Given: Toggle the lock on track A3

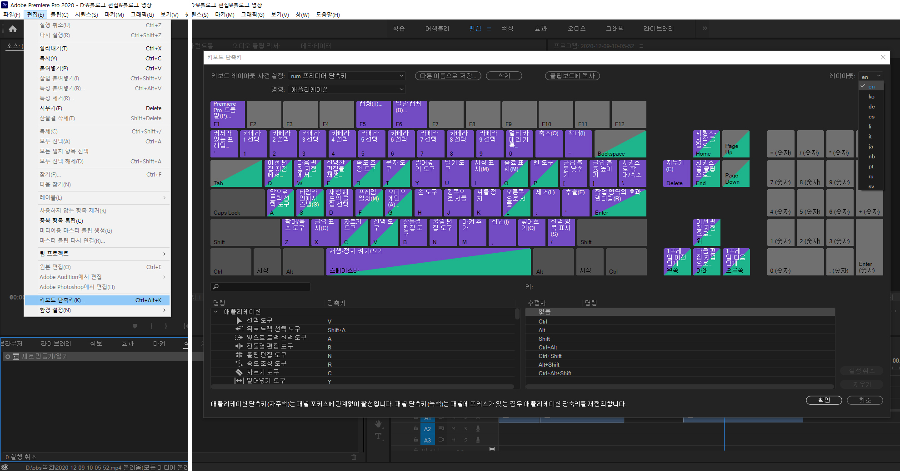Looking at the screenshot, I should click(415, 440).
